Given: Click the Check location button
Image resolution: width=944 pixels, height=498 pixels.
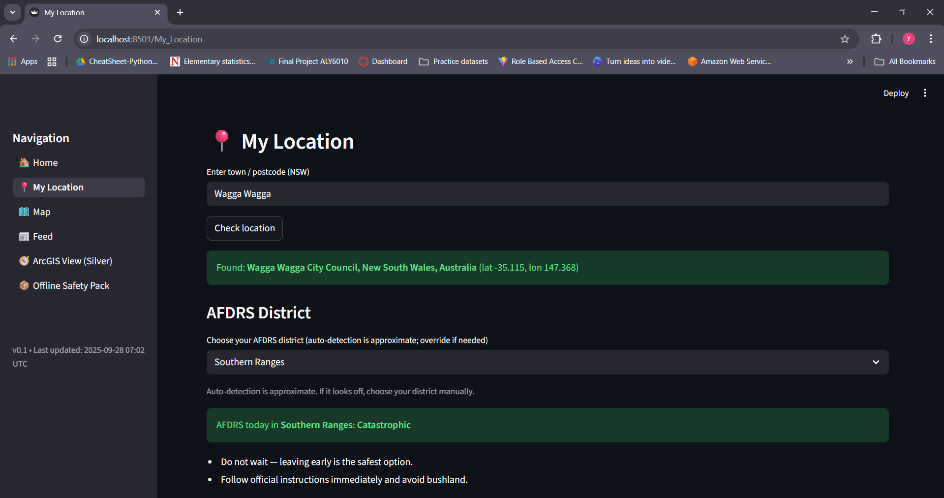Looking at the screenshot, I should 244,228.
